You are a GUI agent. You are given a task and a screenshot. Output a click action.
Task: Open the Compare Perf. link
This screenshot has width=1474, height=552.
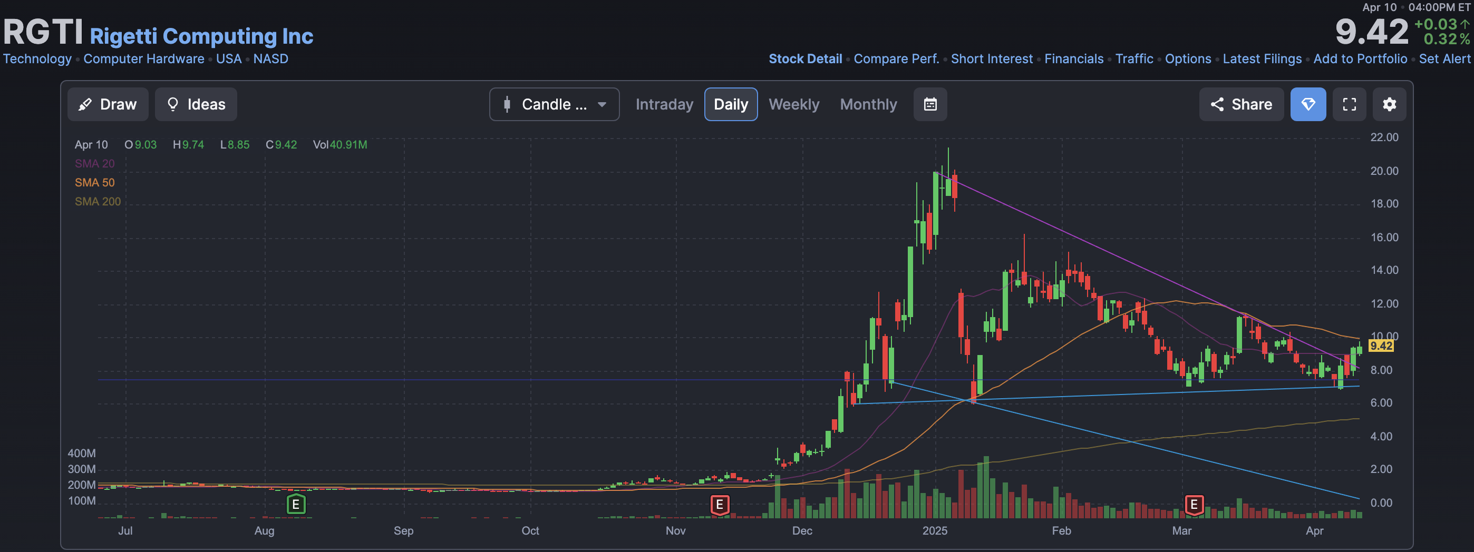pos(896,59)
